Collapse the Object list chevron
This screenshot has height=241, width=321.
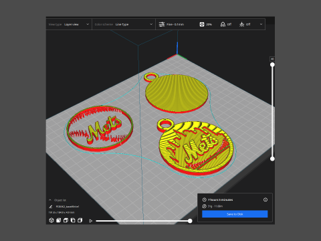(x=50, y=200)
